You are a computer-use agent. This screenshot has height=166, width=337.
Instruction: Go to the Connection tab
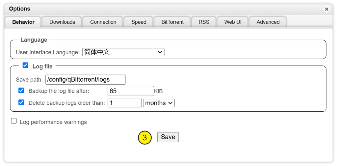pyautogui.click(x=103, y=22)
